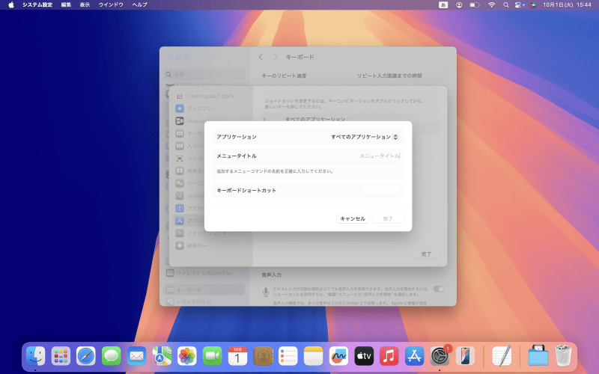599x374 pixels.
Task: Open Mail from the Dock
Action: pos(136,357)
